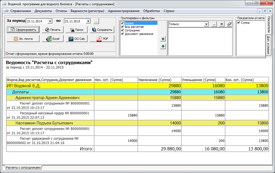Uncheck the Фирма grouping checkbox
This screenshot has height=173, width=275.
(122, 23)
